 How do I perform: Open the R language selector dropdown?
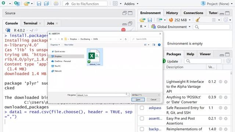click(143, 27)
